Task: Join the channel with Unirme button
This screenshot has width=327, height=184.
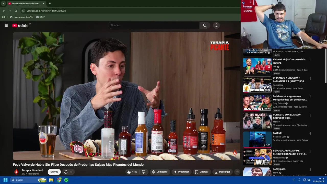Action: [54, 172]
